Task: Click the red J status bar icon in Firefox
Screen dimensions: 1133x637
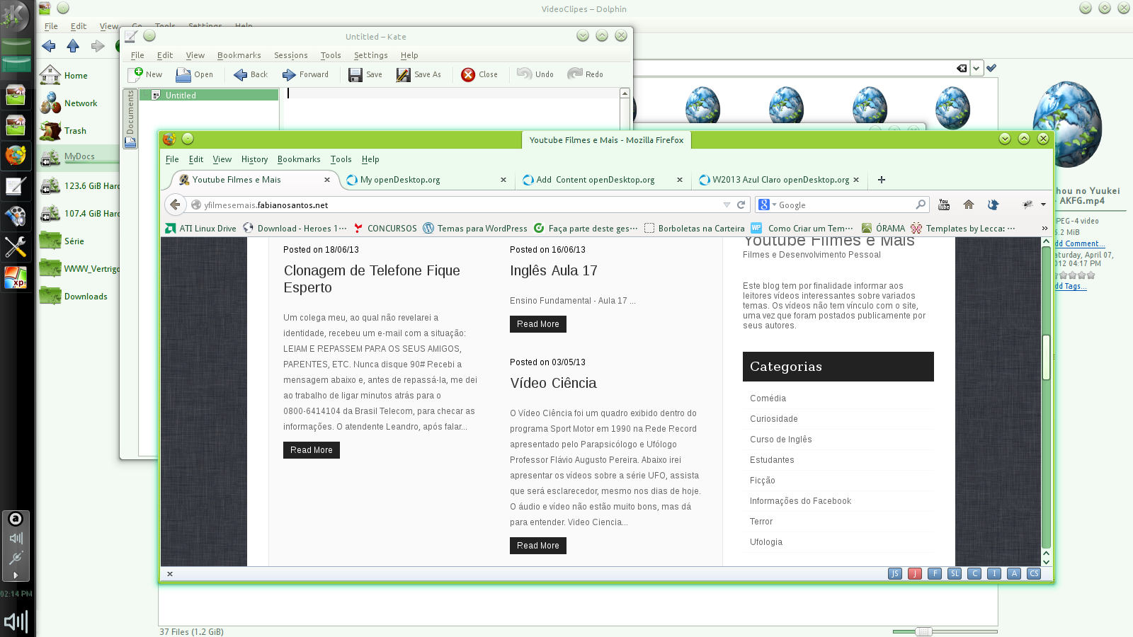Action: click(915, 573)
